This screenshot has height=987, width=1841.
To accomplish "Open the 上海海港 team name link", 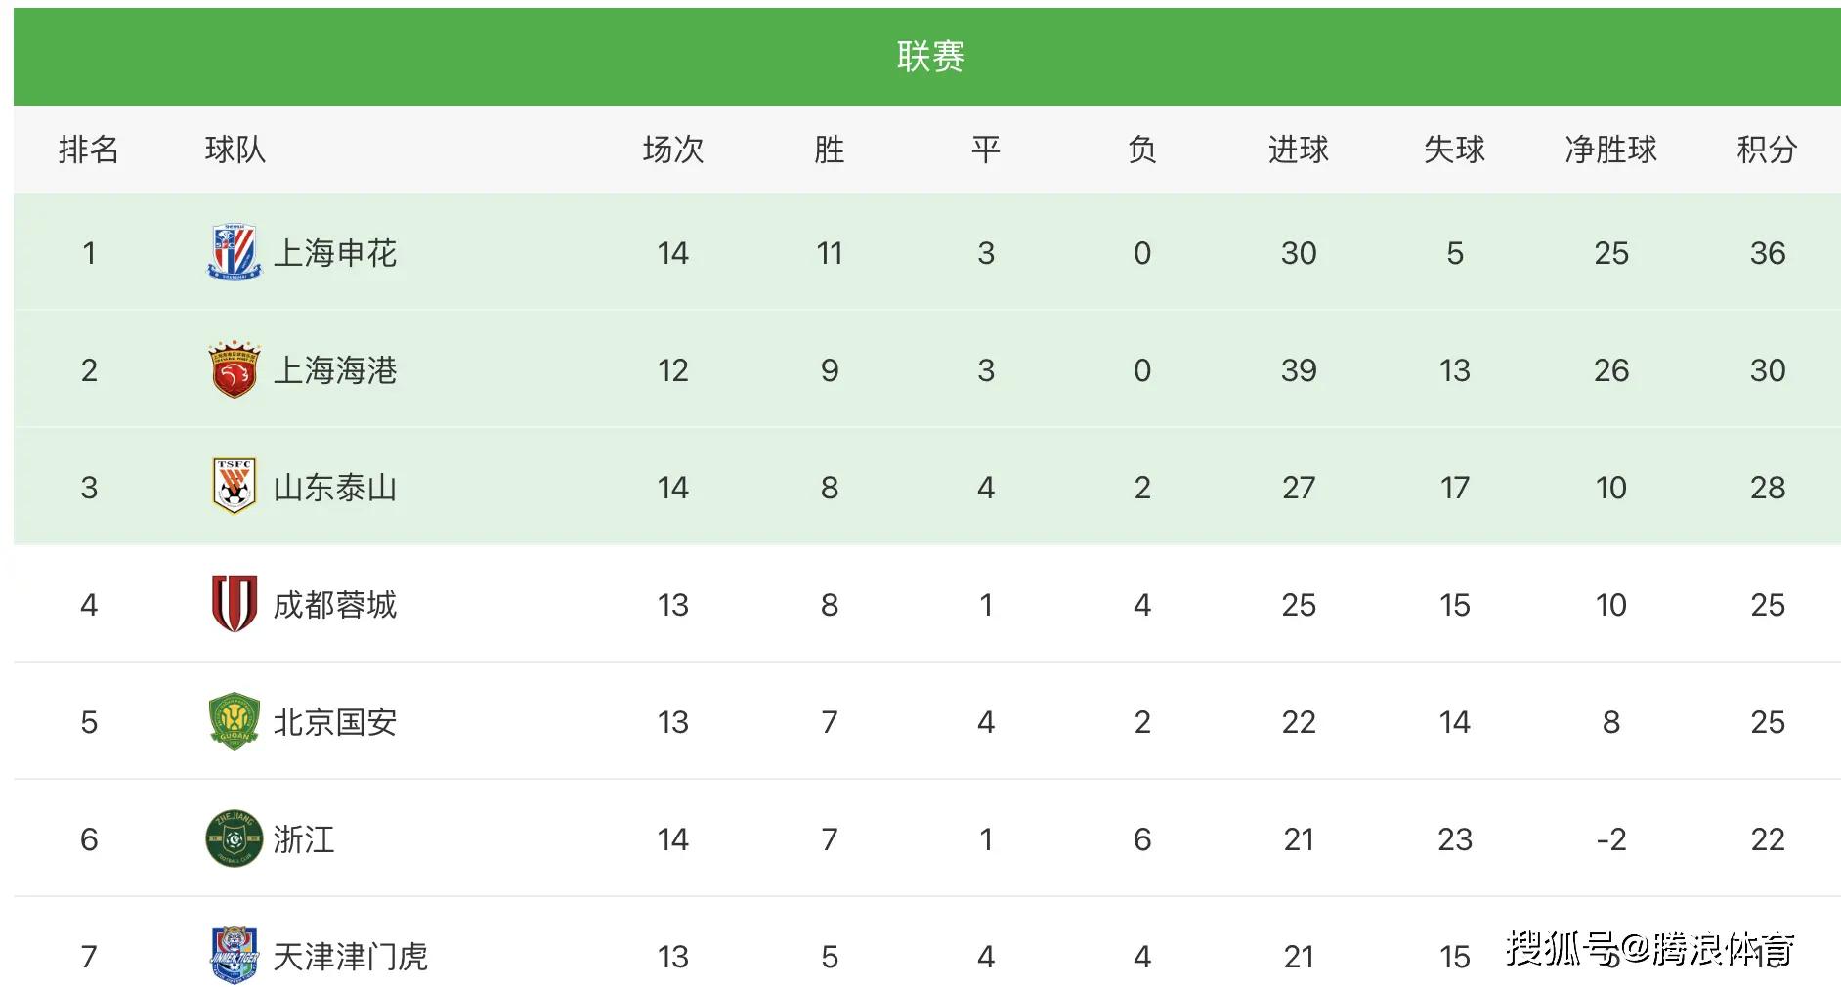I will (x=335, y=370).
